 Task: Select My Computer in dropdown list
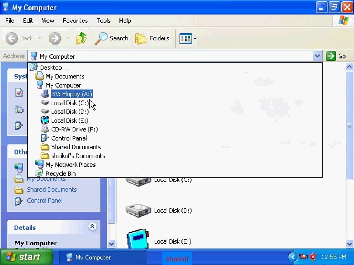(63, 85)
